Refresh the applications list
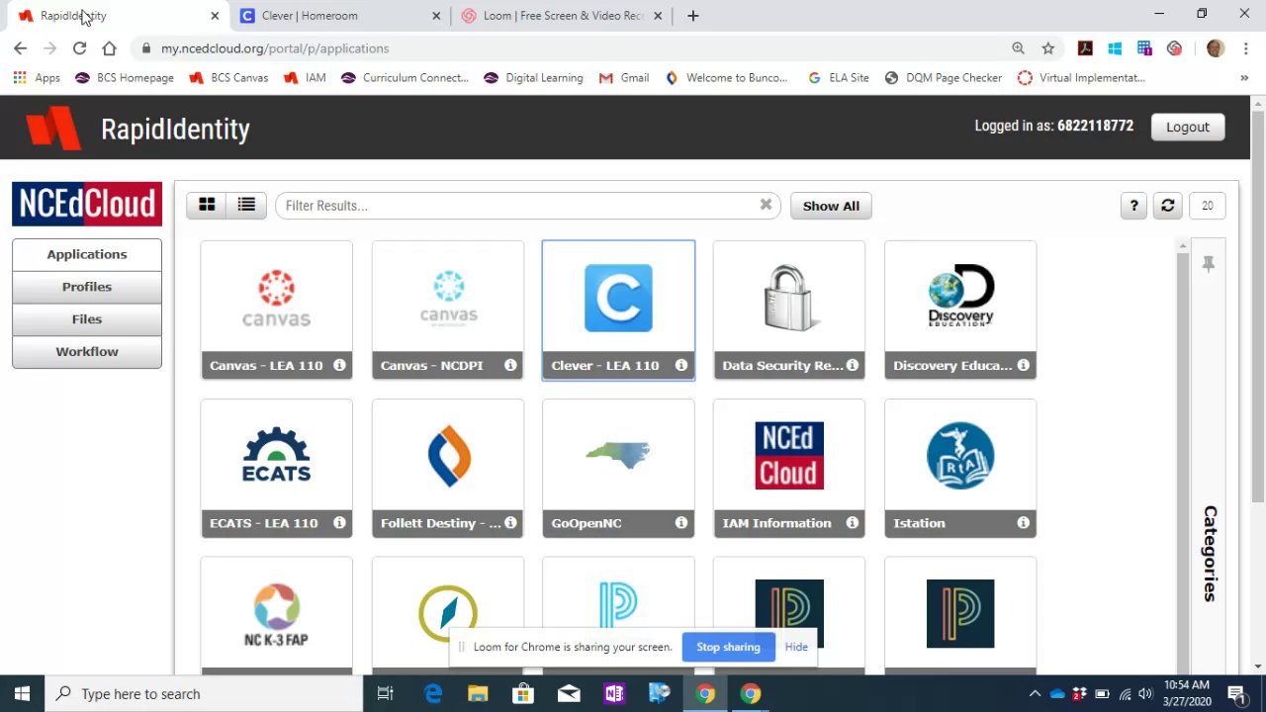Image resolution: width=1266 pixels, height=712 pixels. coord(1168,205)
